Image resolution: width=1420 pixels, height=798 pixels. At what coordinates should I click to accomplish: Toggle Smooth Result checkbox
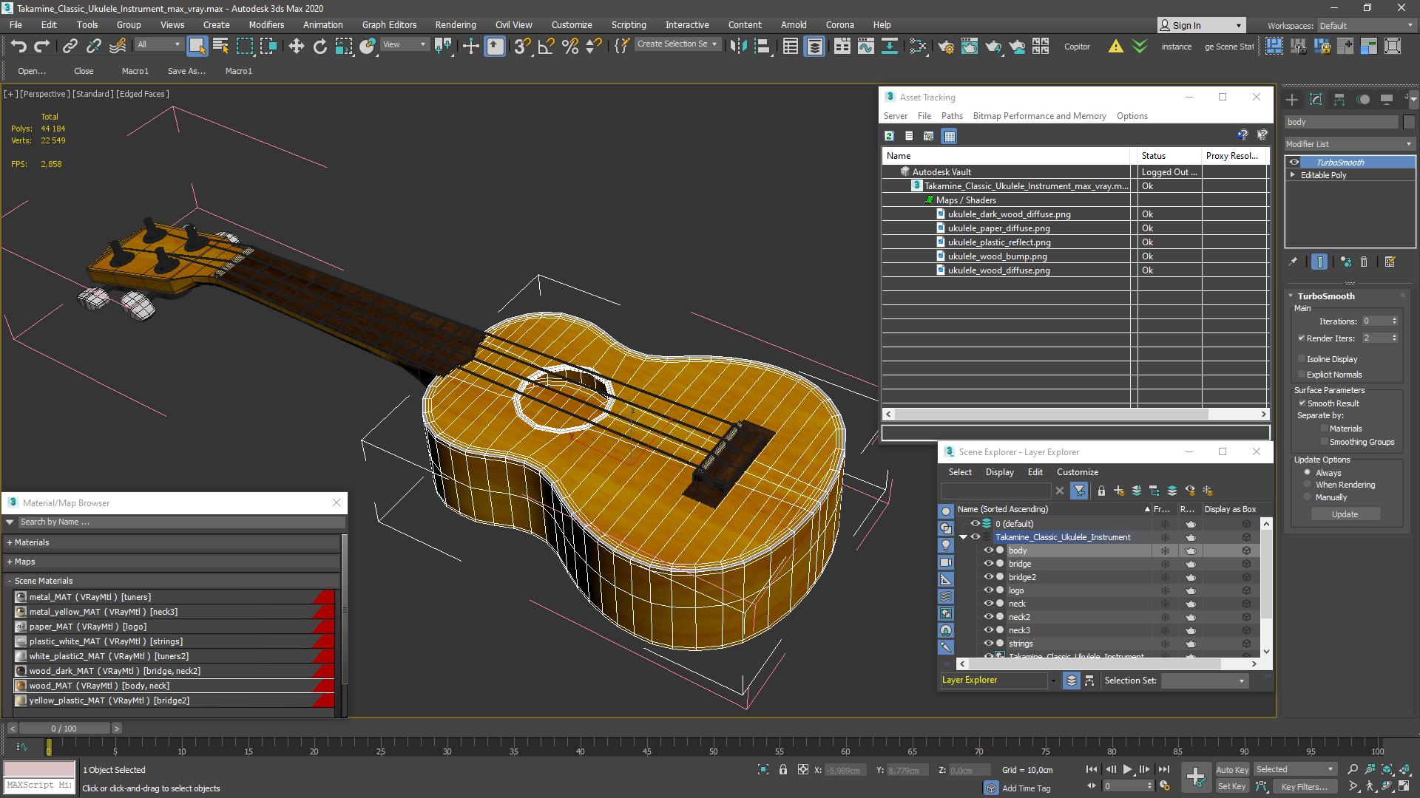tap(1302, 403)
